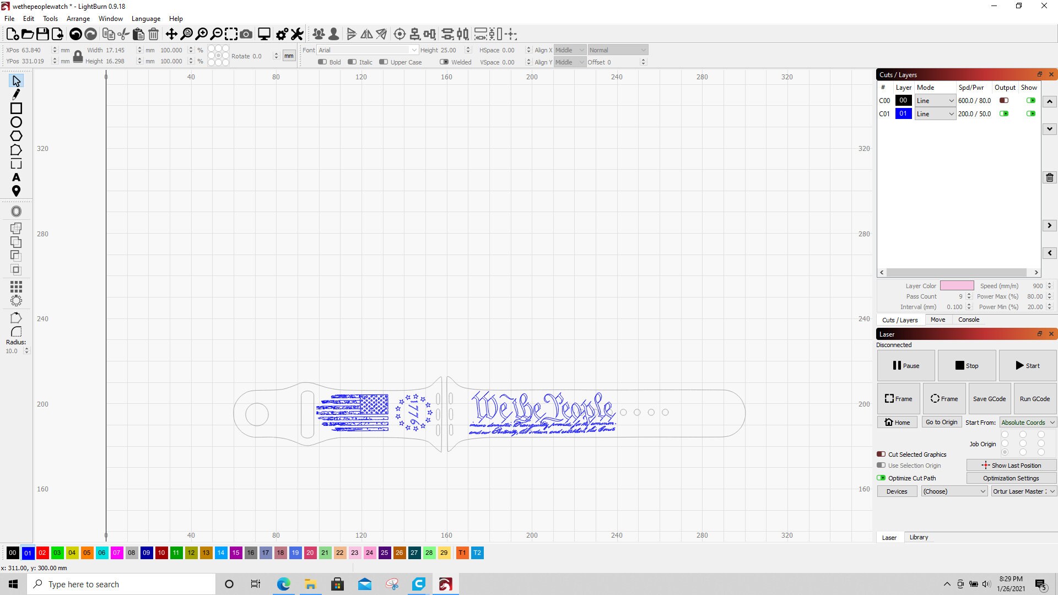
Task: Click the Redo arrow icon
Action: 91,34
